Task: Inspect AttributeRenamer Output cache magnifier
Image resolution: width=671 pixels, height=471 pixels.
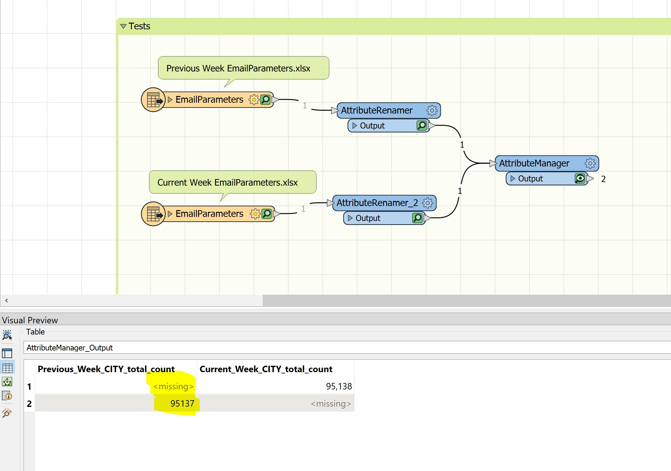Action: (422, 126)
